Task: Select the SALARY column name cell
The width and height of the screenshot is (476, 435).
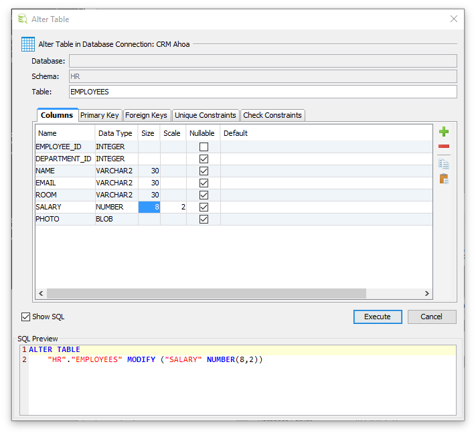Action: [x=65, y=207]
